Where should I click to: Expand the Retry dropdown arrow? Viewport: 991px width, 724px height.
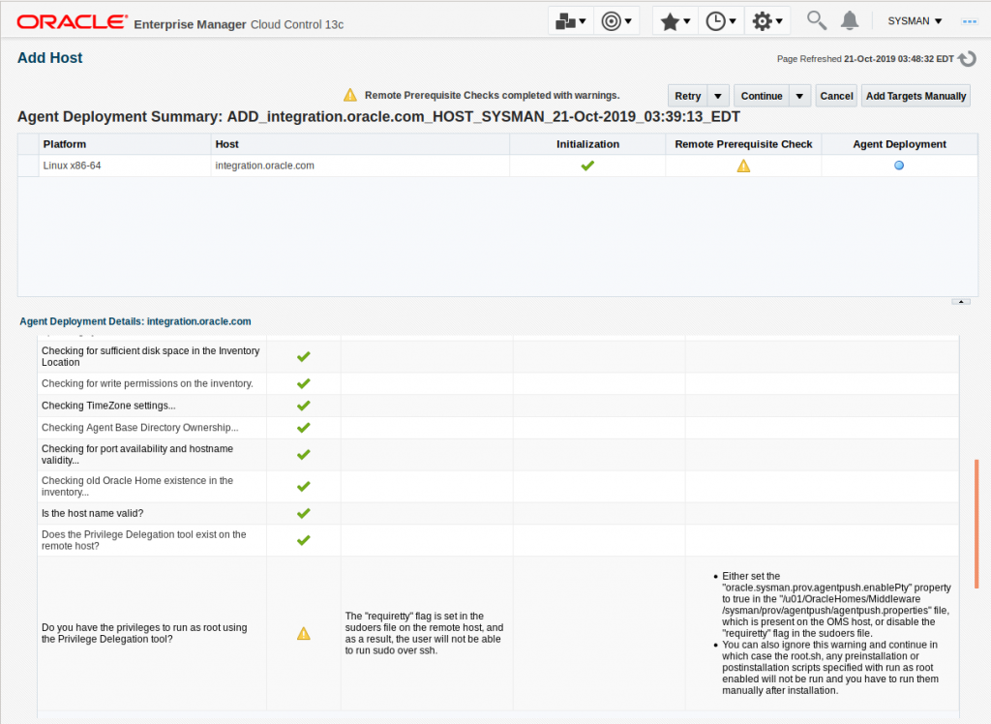(718, 96)
